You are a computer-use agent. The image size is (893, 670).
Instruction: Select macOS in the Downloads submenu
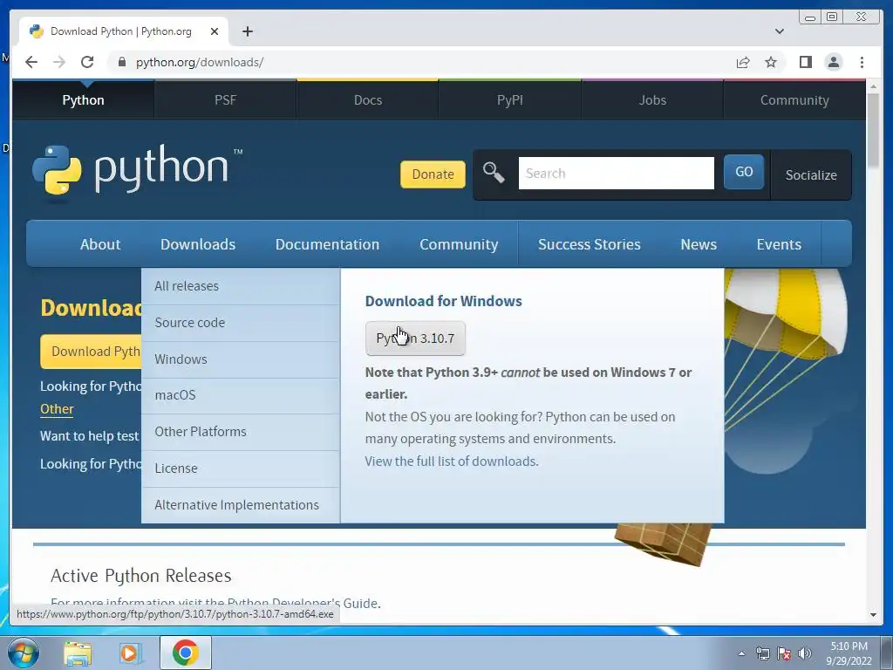(x=241, y=395)
